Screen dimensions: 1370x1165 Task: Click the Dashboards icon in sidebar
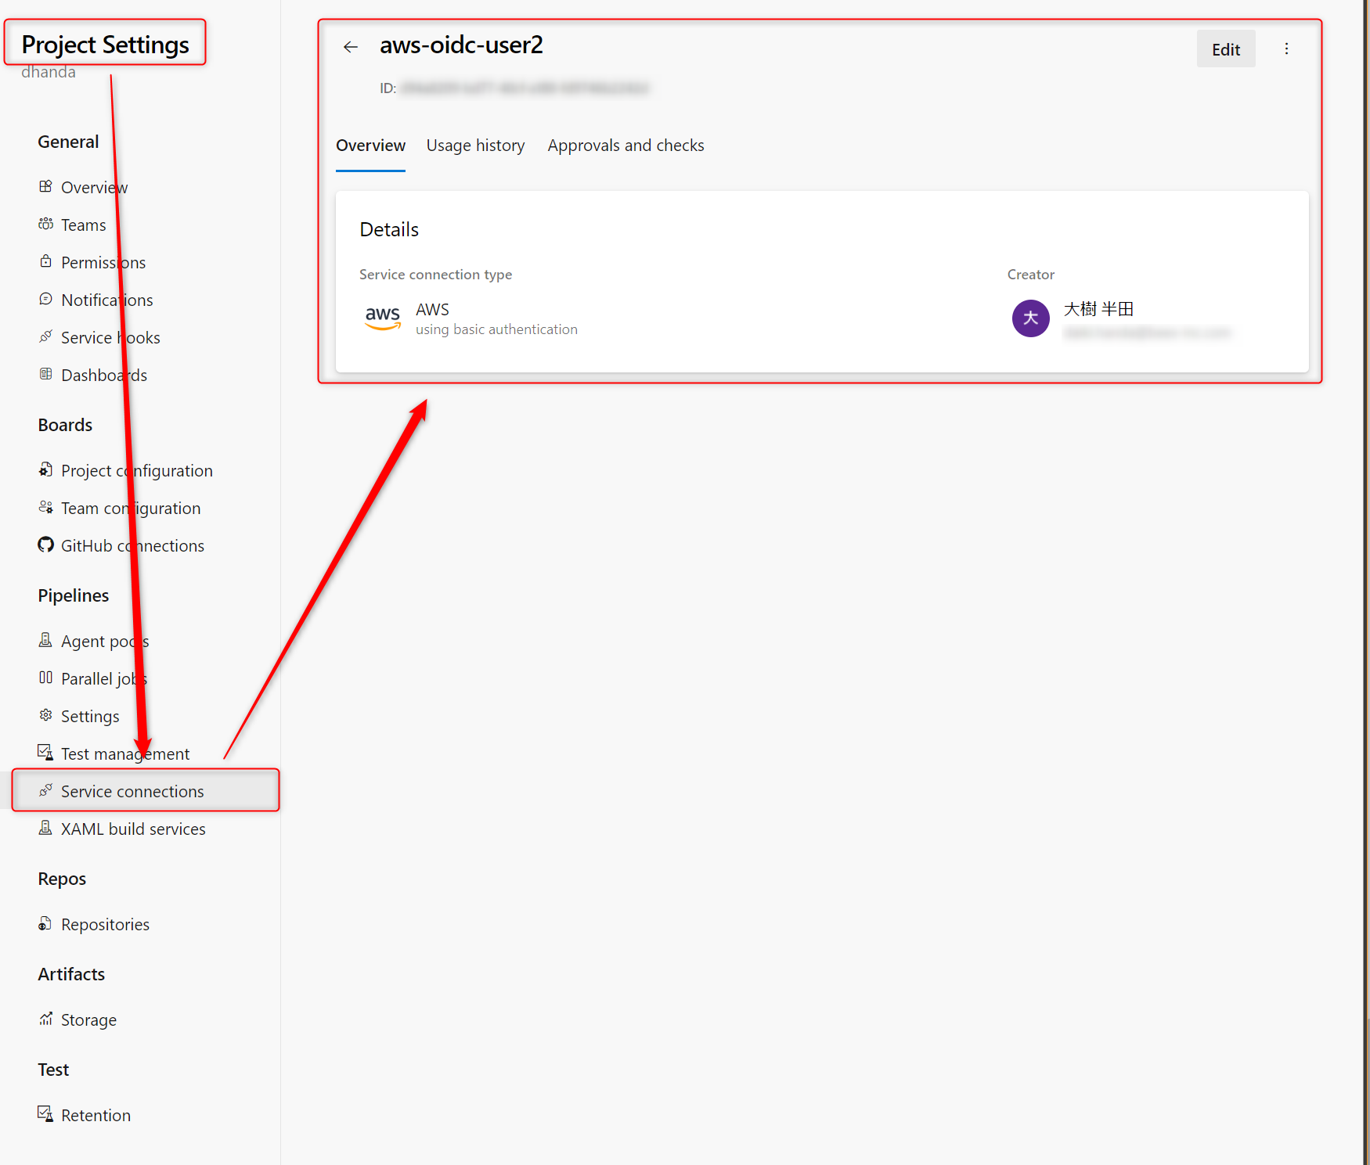[46, 375]
